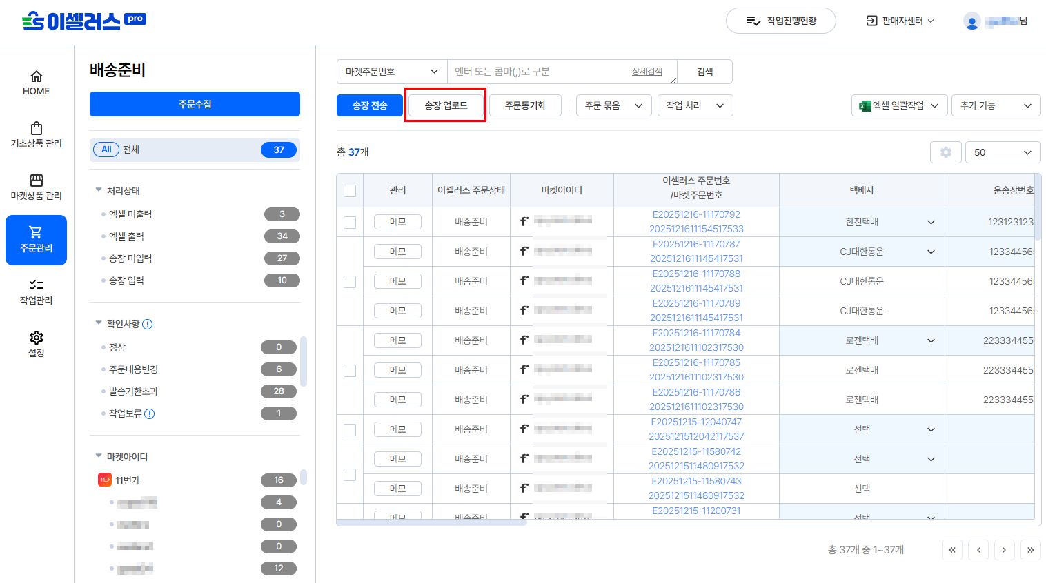Open 마켓상품 관리 store icon
1046x583 pixels.
point(36,181)
